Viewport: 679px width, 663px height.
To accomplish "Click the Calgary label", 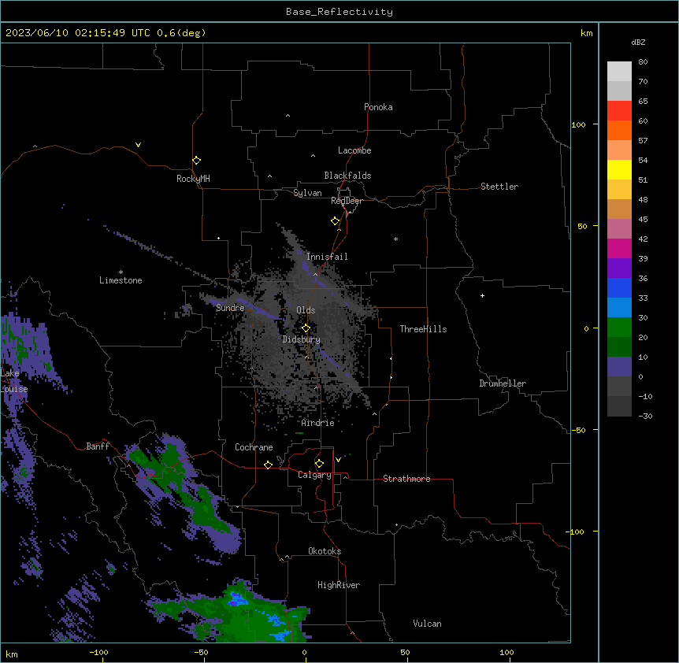I will coord(314,475).
